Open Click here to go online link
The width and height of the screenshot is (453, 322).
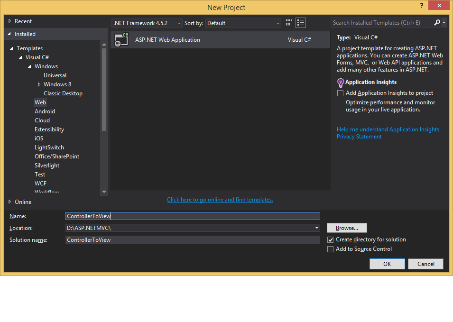220,200
